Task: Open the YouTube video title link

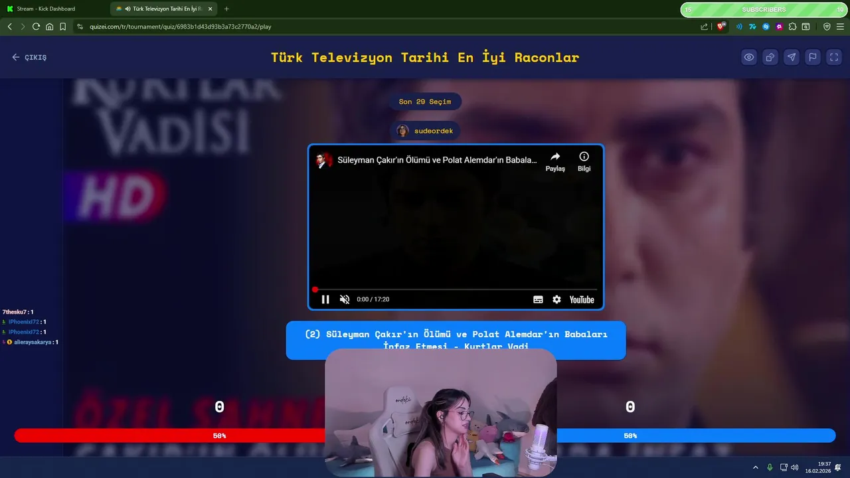Action: click(x=437, y=160)
